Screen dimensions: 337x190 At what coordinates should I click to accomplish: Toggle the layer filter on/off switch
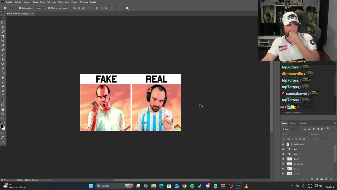point(328,129)
